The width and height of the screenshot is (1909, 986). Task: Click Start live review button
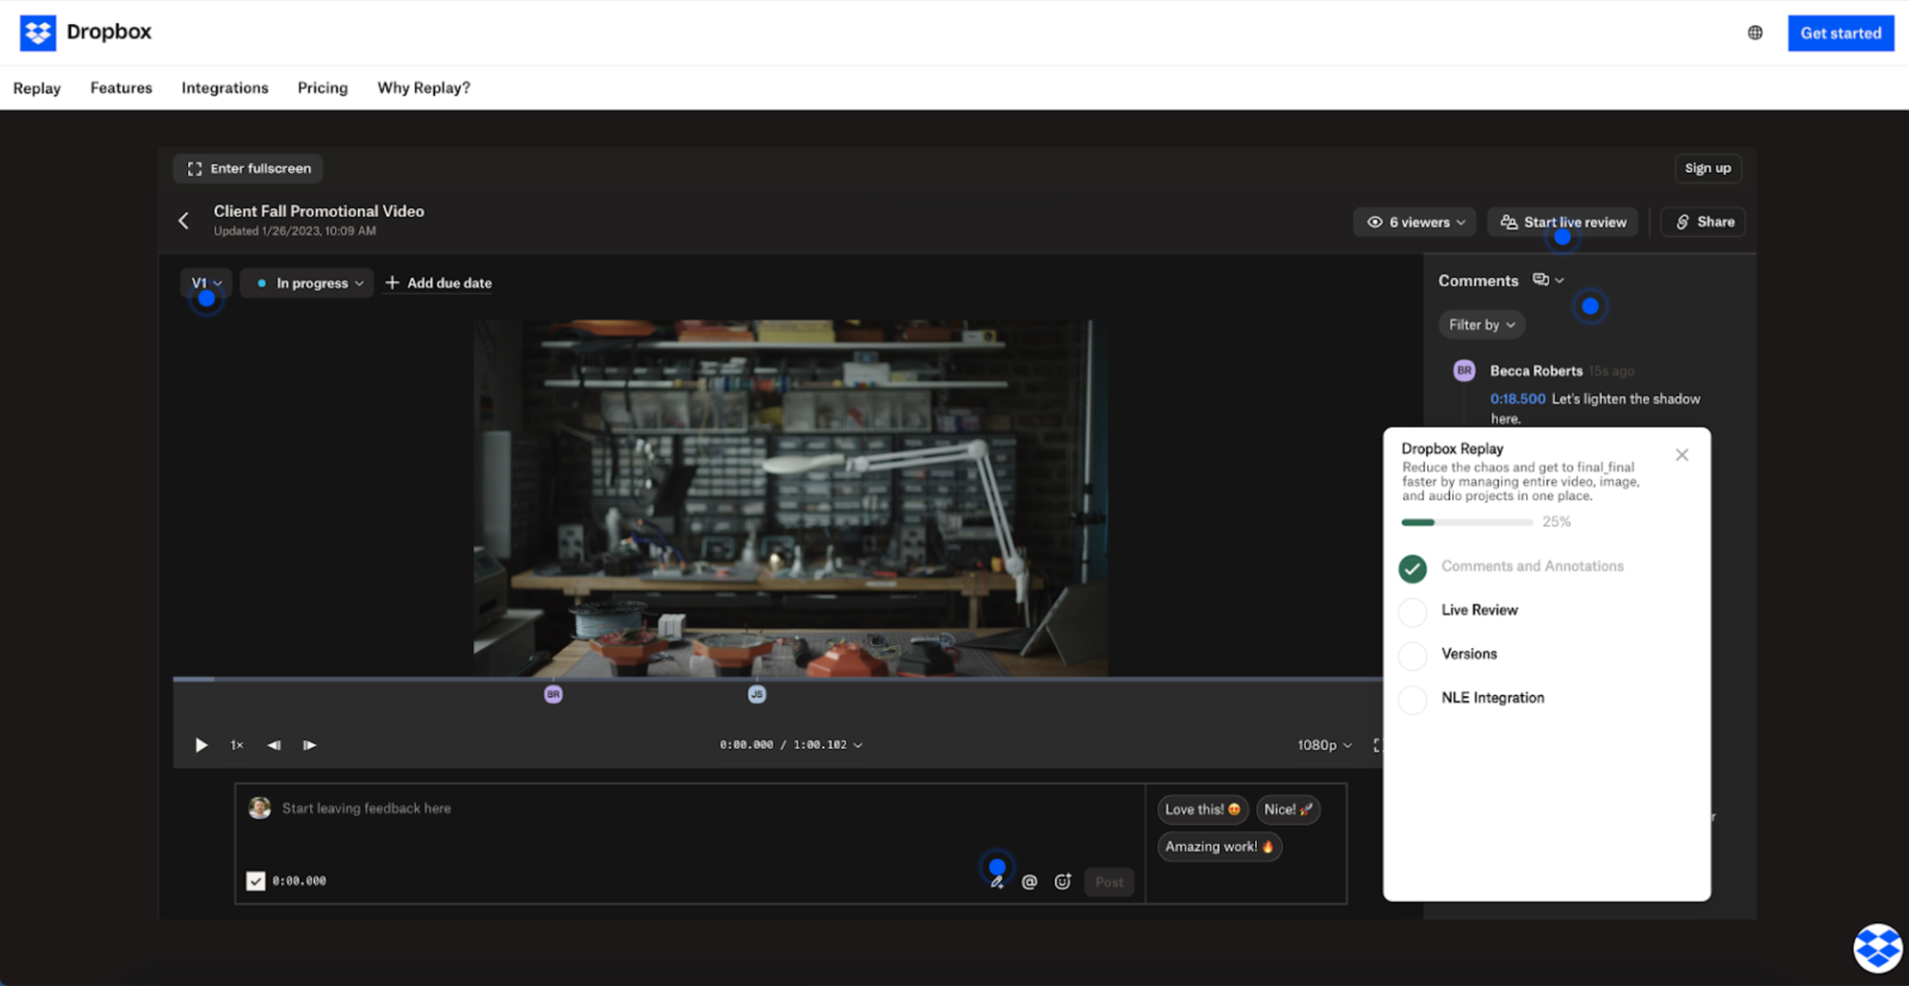[x=1563, y=222]
